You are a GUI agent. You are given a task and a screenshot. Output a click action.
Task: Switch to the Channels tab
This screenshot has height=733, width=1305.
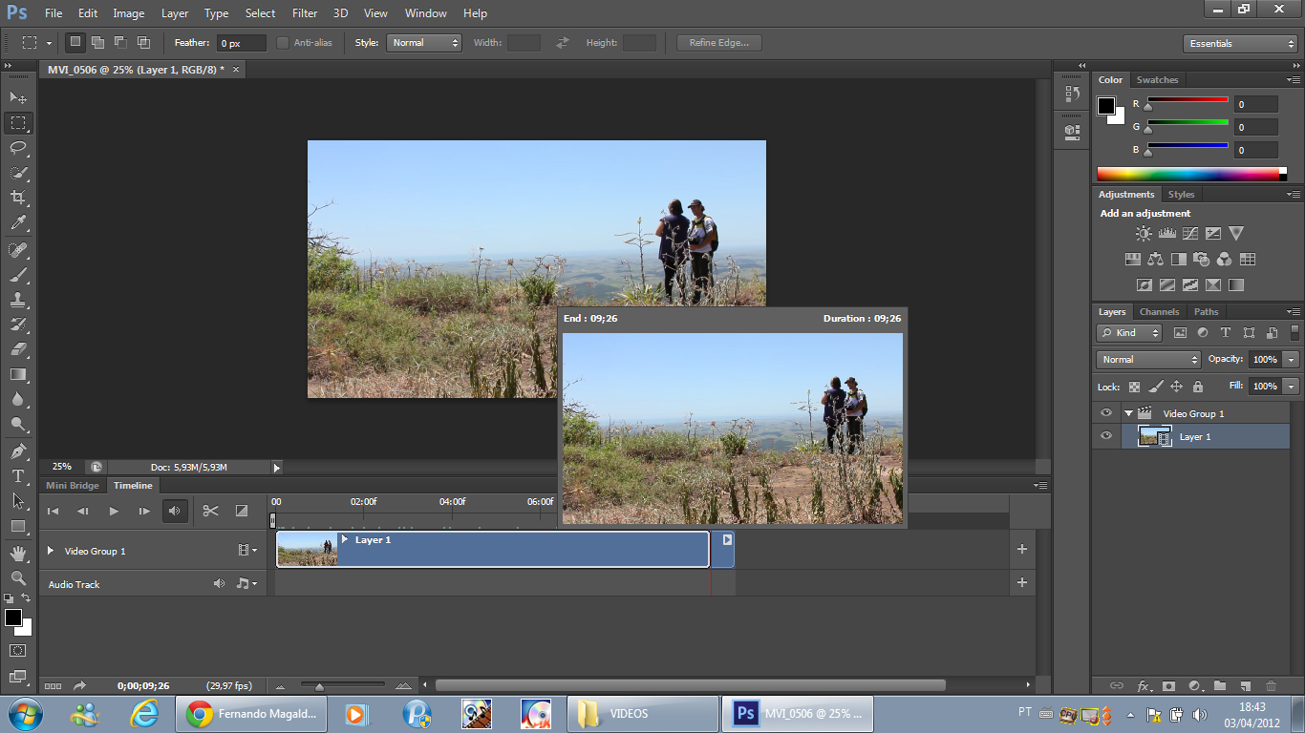point(1159,311)
